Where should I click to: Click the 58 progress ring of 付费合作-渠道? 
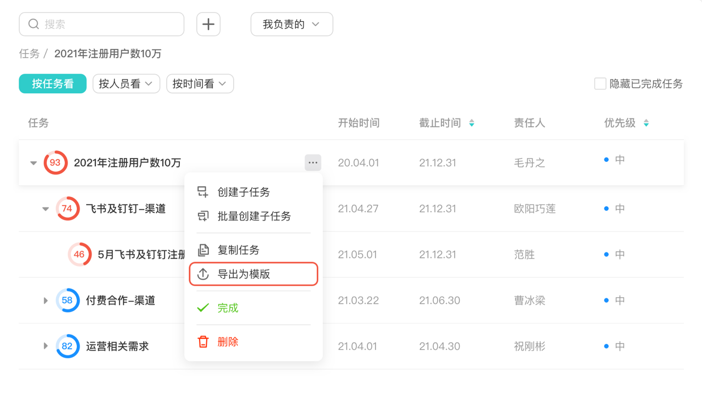67,301
